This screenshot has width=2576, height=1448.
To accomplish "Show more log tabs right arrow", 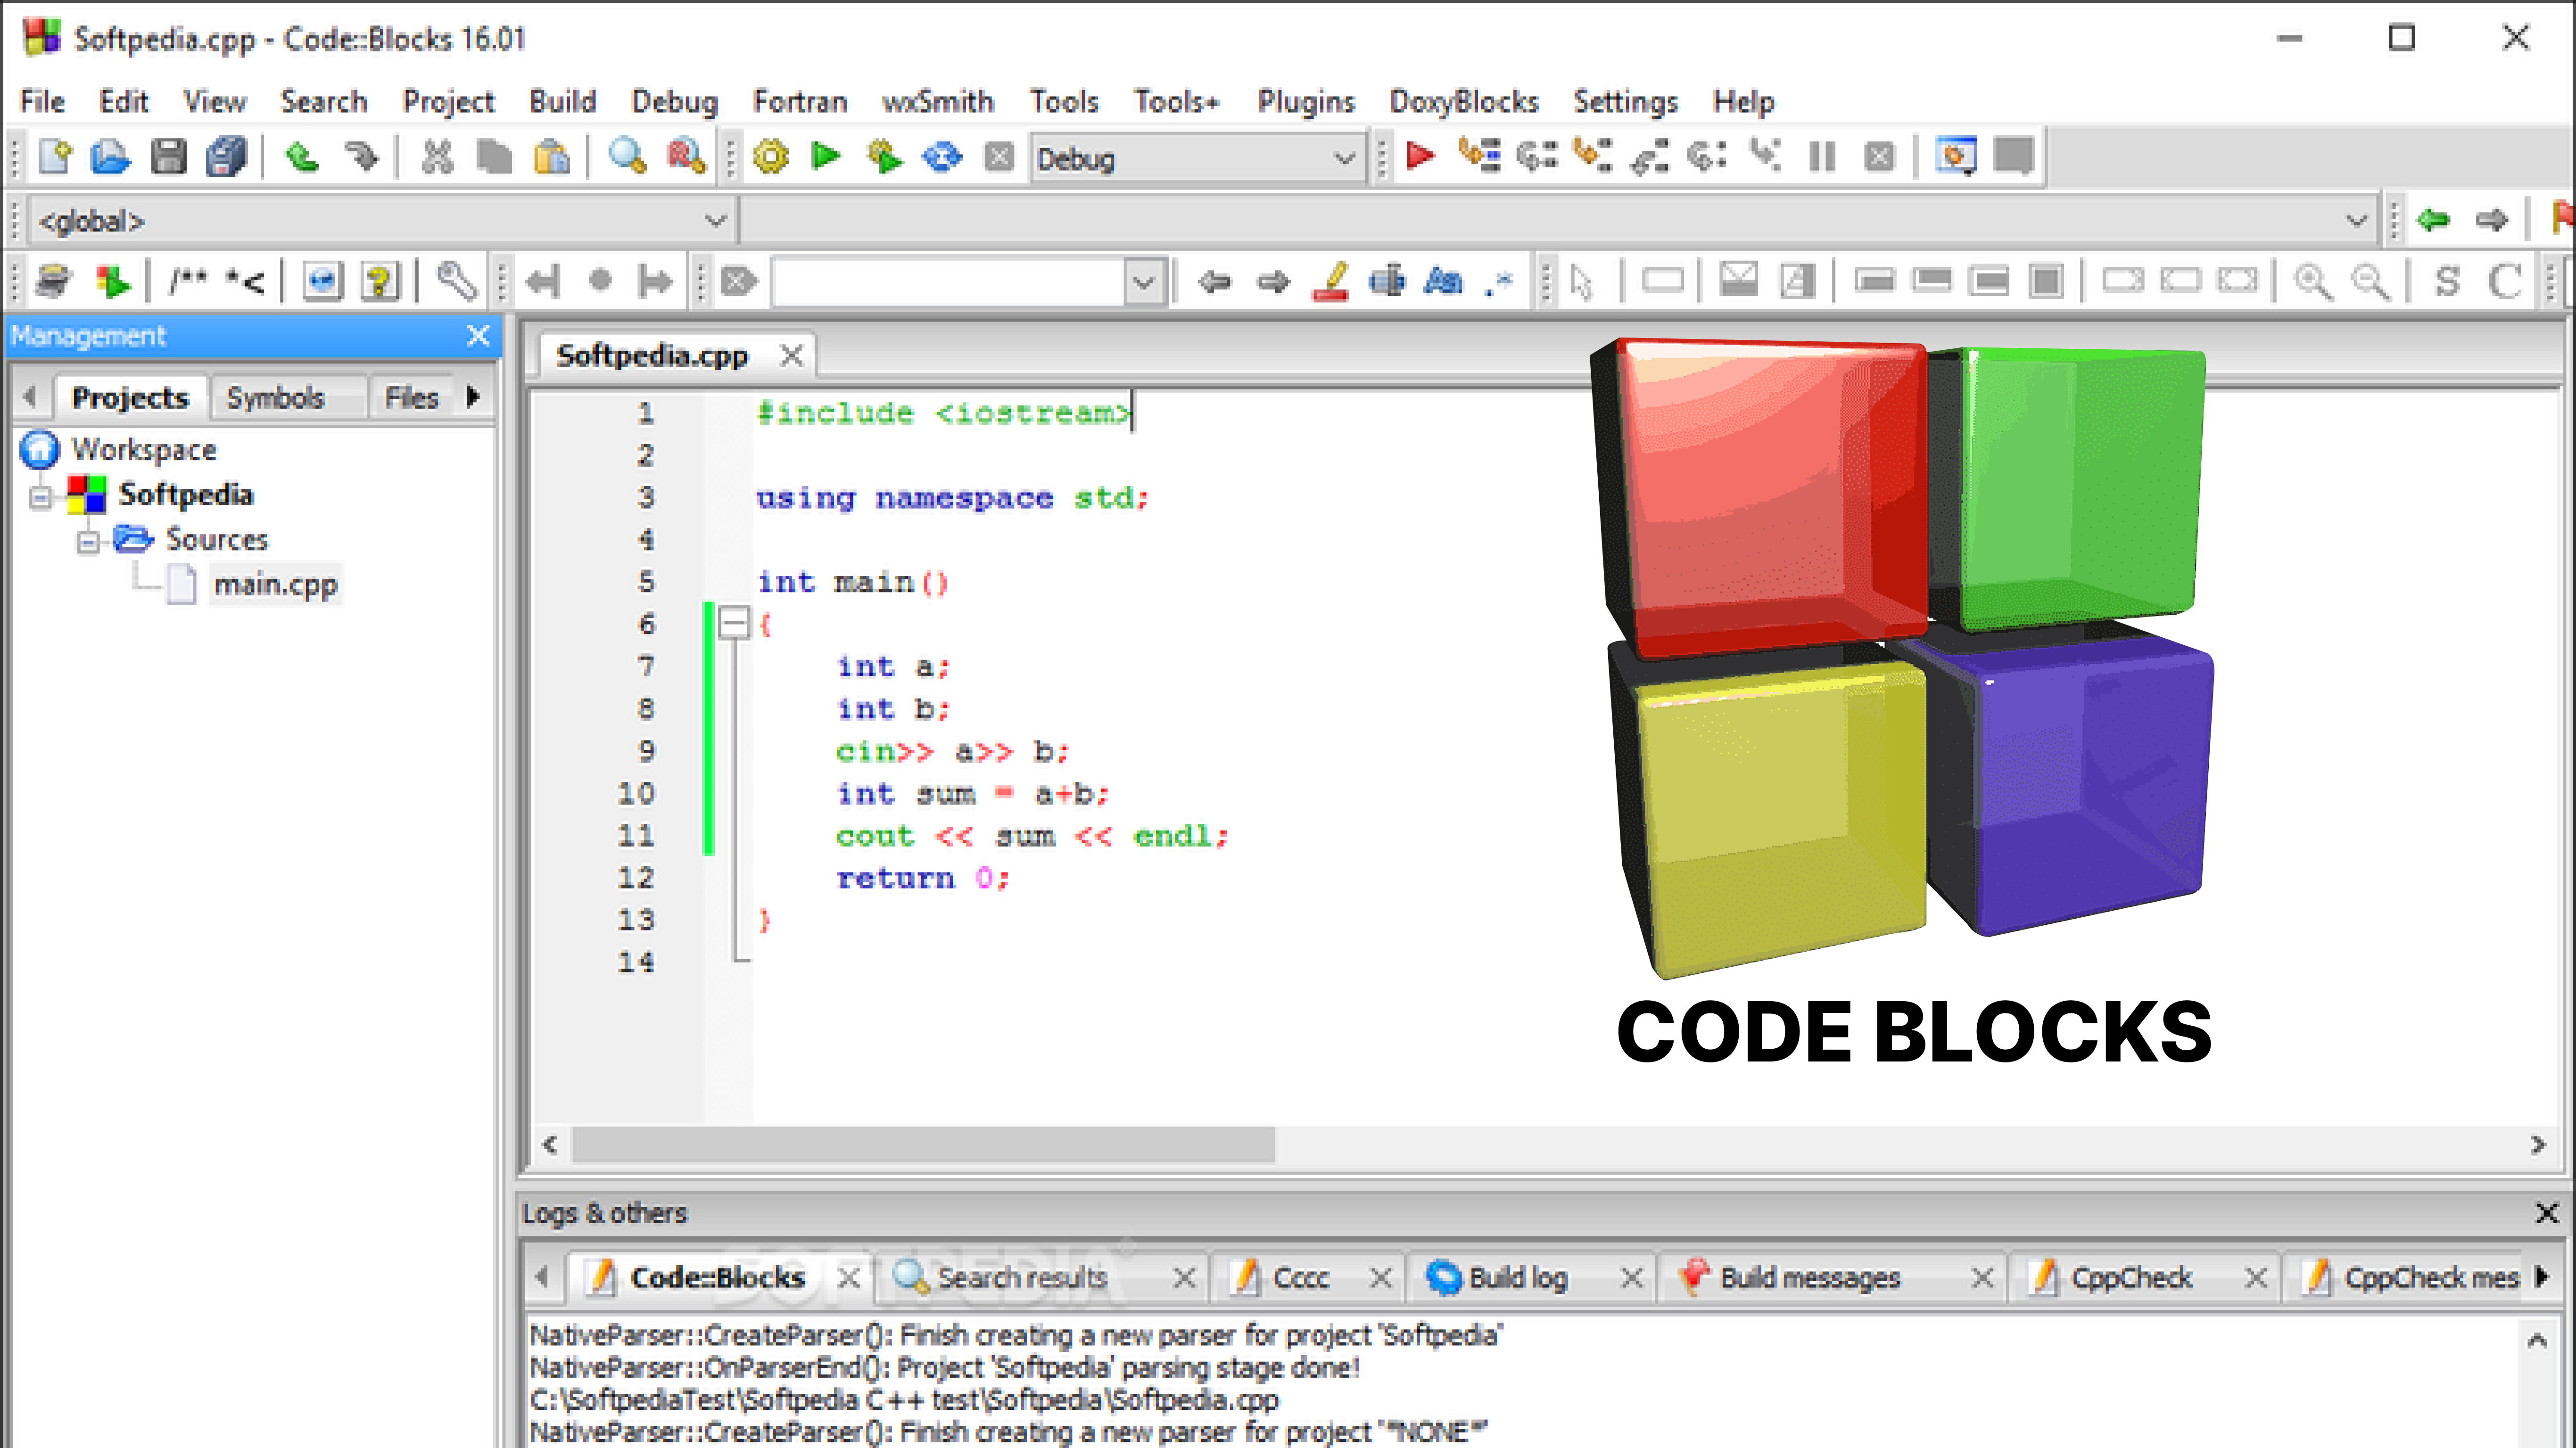I will click(2542, 1277).
